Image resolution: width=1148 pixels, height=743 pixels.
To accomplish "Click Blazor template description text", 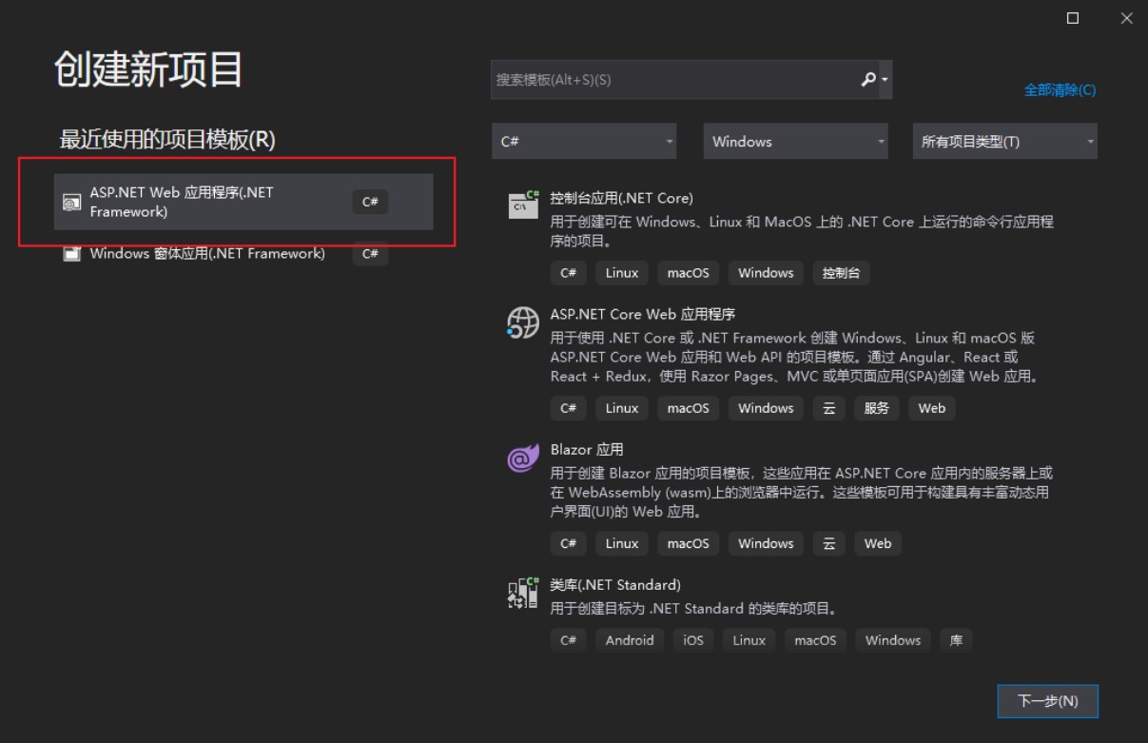I will (x=801, y=492).
